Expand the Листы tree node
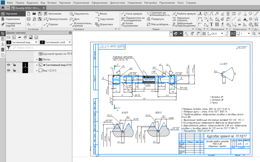The width and height of the screenshot is (260, 162). (x=37, y=59)
